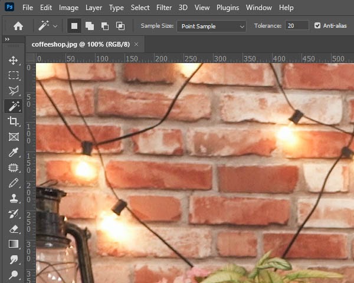Select the Polygonal Lasso tool

[13, 91]
